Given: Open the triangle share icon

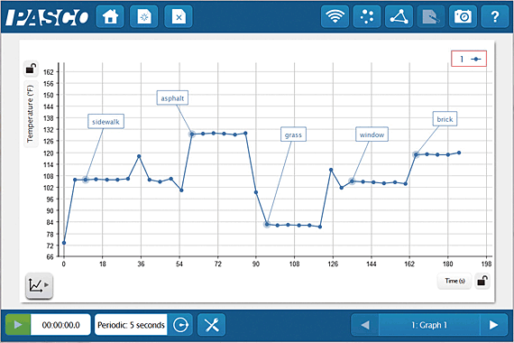Looking at the screenshot, I should (399, 16).
